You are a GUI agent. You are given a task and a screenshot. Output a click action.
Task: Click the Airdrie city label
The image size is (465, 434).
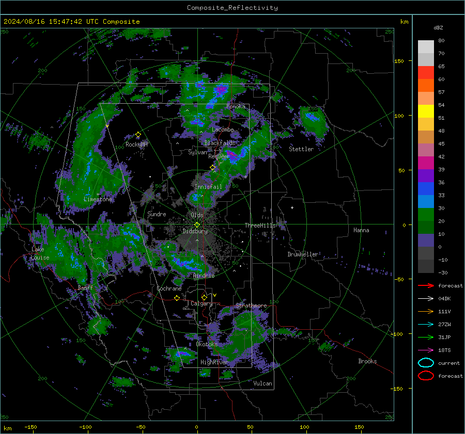click(x=204, y=276)
